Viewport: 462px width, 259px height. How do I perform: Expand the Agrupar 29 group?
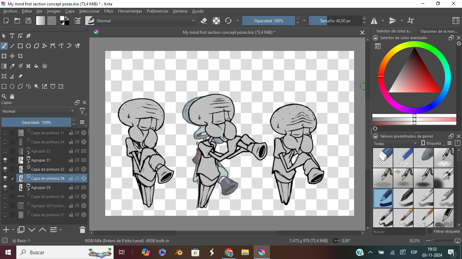[x=28, y=189]
